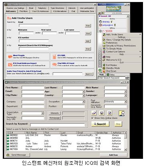Click the ICQ SMS phone icon

click(x=54, y=57)
